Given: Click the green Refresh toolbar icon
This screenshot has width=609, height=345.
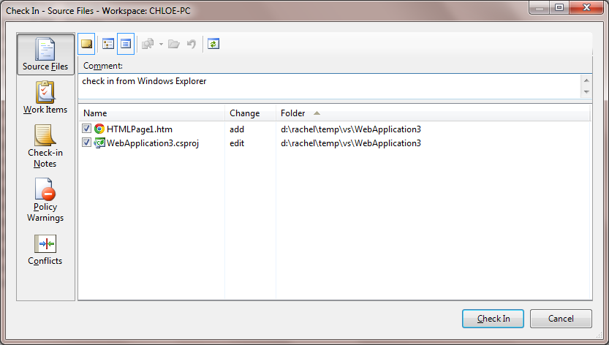Looking at the screenshot, I should tap(213, 44).
